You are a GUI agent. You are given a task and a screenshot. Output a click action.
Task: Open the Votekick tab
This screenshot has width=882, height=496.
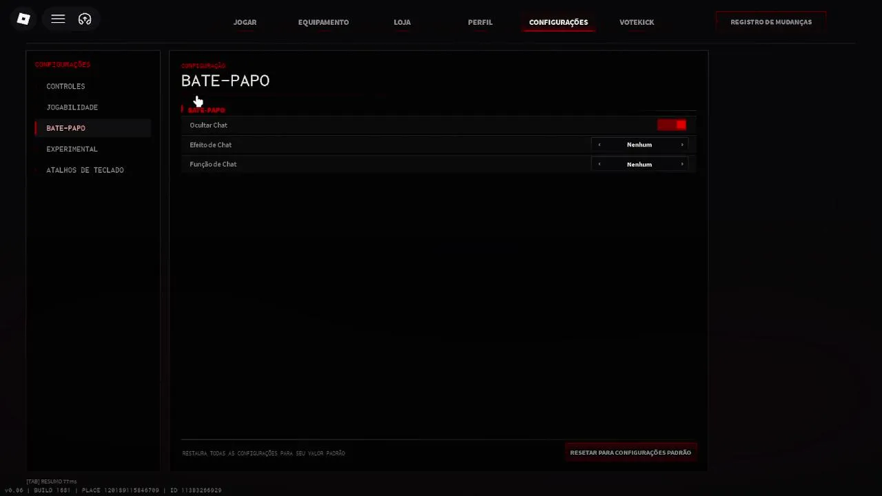pos(637,22)
